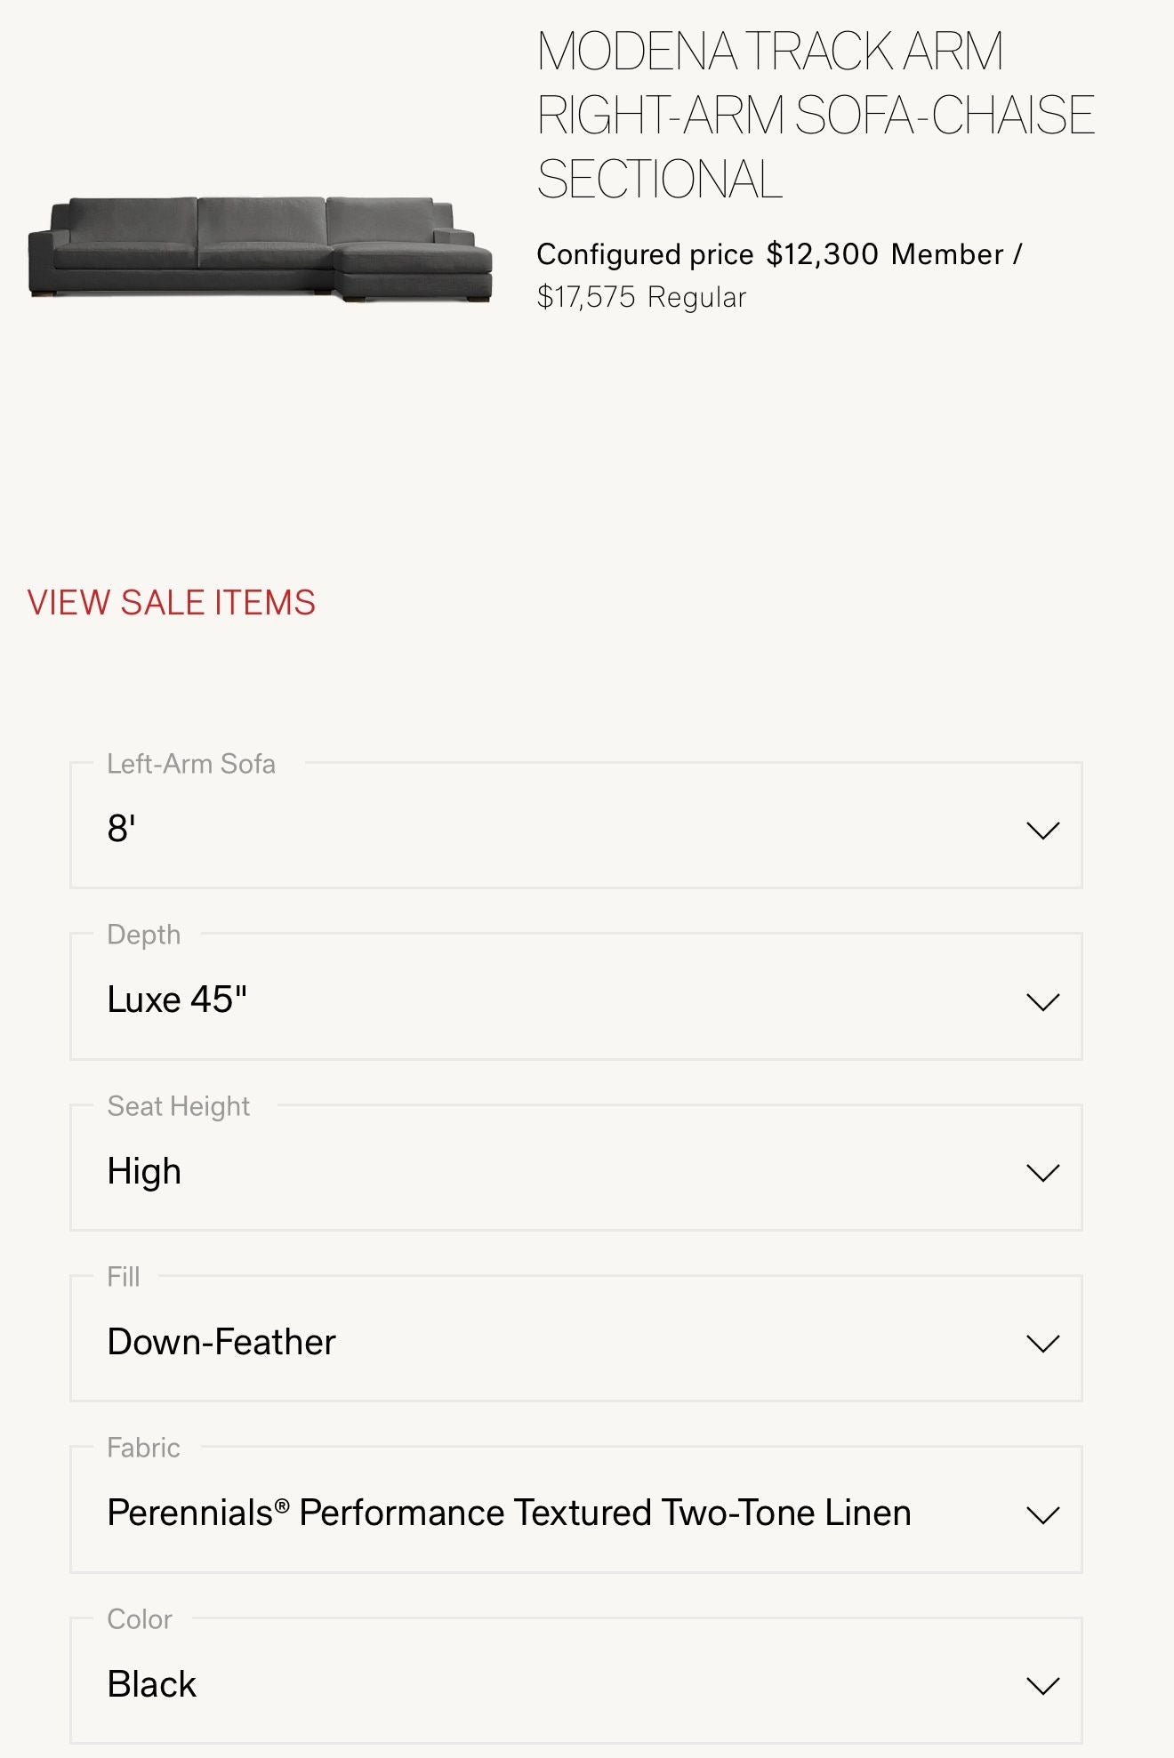Viewport: 1174px width, 1758px height.
Task: Click the Fabric field label
Action: (143, 1448)
